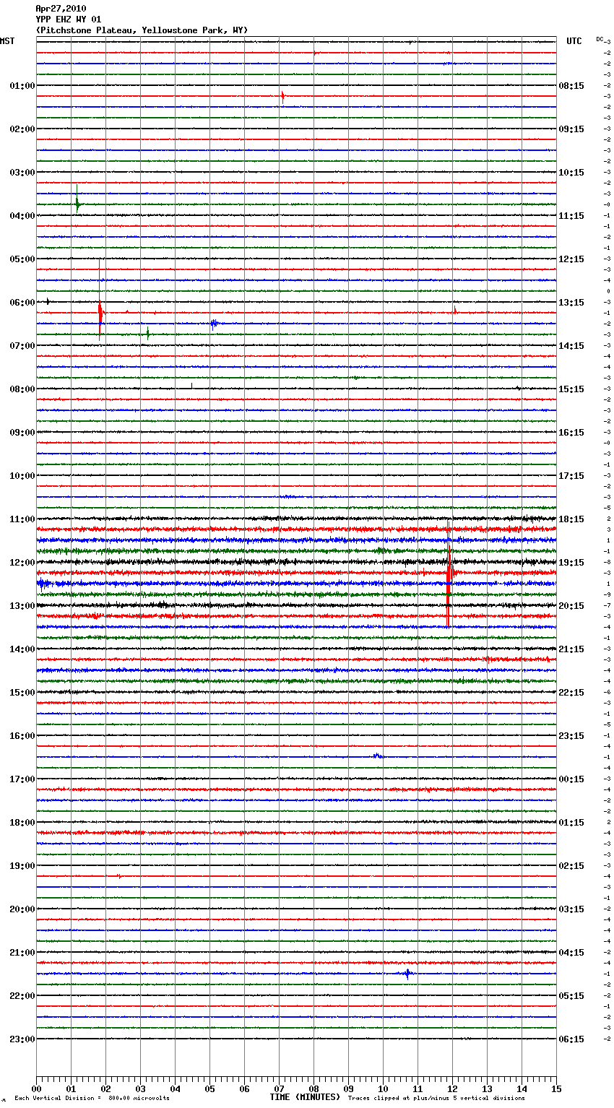This screenshot has height=1108, width=614.
Task: Click the 14:15 UTC time label
Action: click(571, 345)
